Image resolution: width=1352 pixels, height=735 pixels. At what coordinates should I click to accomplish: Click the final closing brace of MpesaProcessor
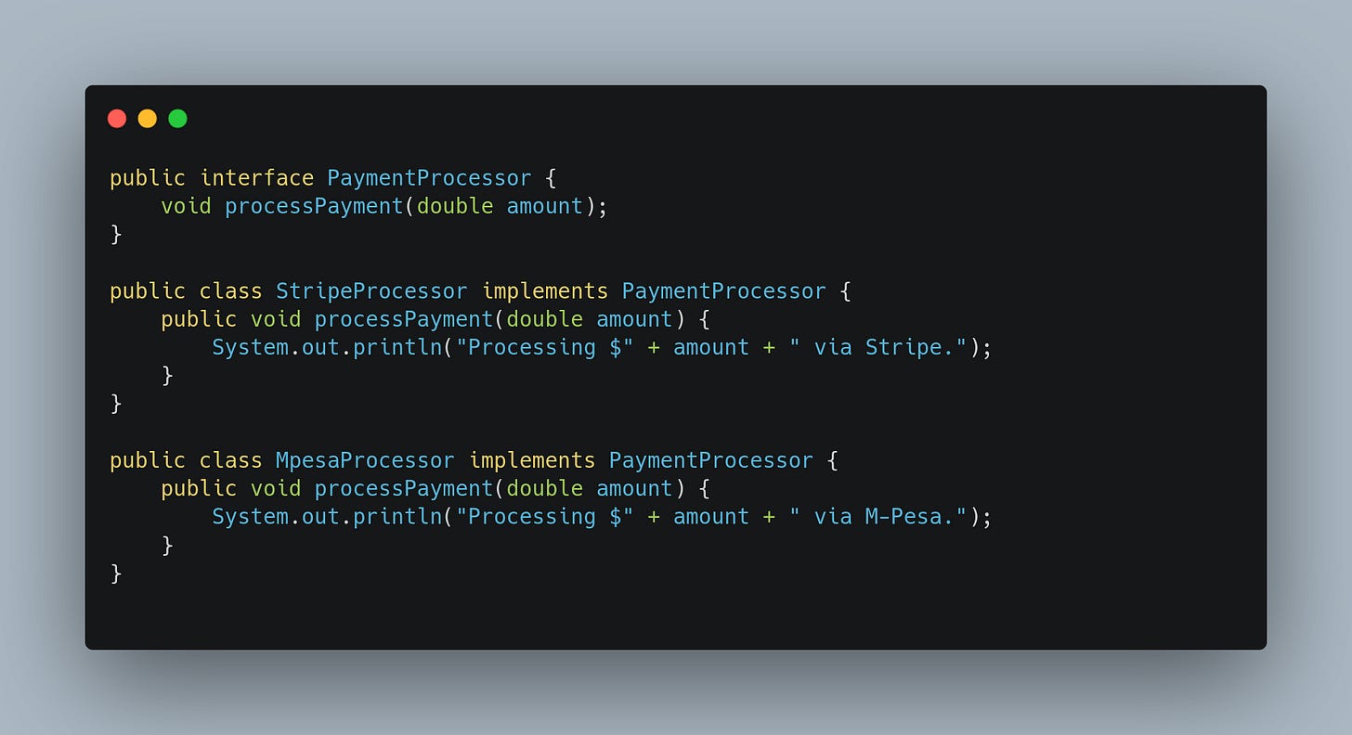[116, 574]
